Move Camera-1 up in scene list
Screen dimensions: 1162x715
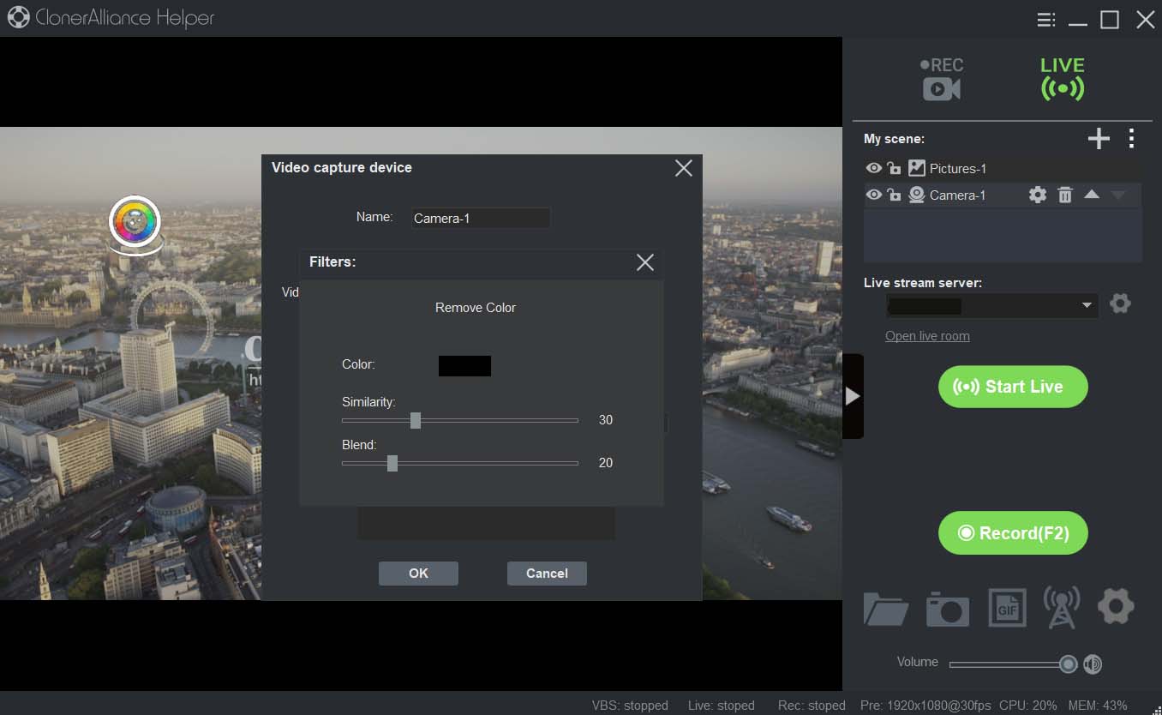tap(1091, 195)
